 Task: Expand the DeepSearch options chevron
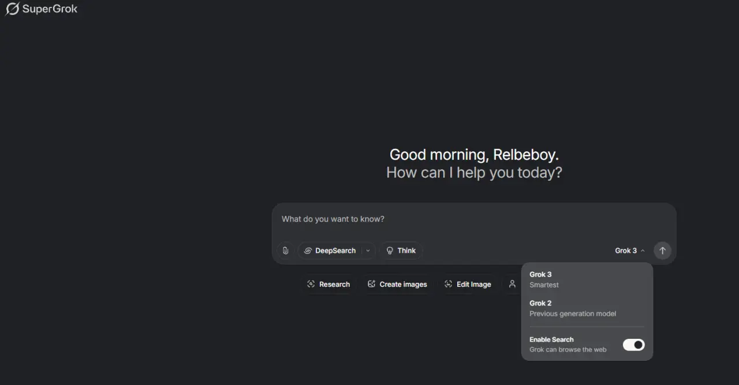tap(368, 251)
